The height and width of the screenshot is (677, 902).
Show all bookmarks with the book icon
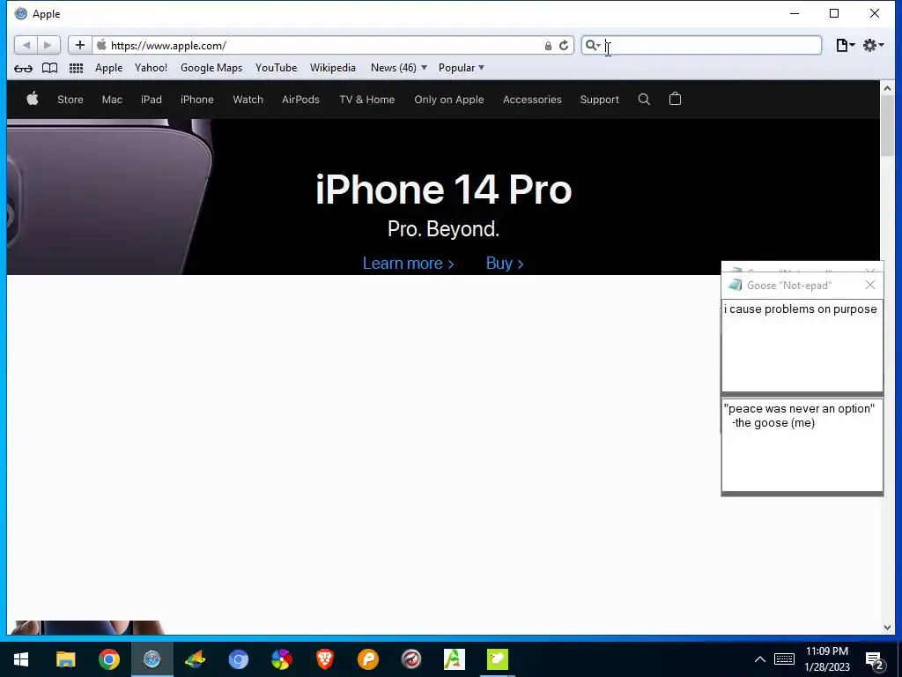[x=50, y=68]
